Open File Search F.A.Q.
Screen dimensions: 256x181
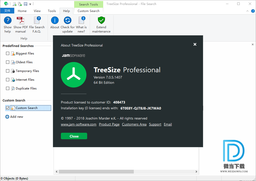(37, 25)
